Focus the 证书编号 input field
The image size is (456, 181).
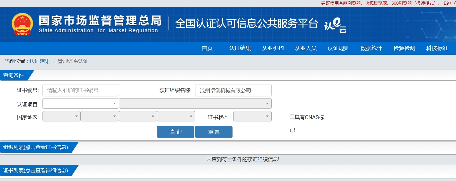pyautogui.click(x=81, y=90)
